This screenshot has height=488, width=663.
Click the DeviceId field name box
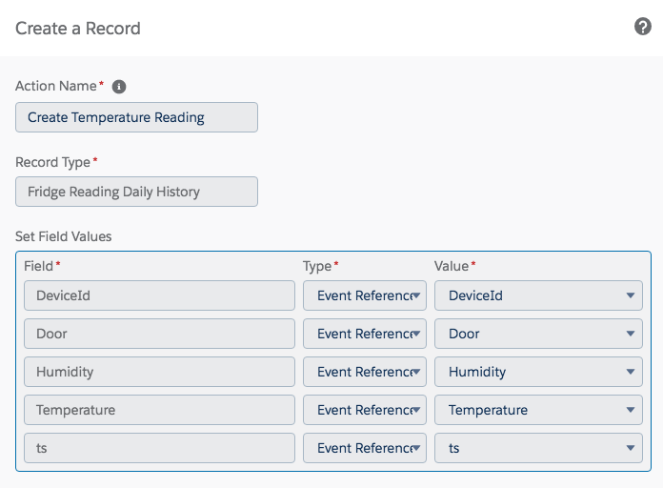click(159, 295)
